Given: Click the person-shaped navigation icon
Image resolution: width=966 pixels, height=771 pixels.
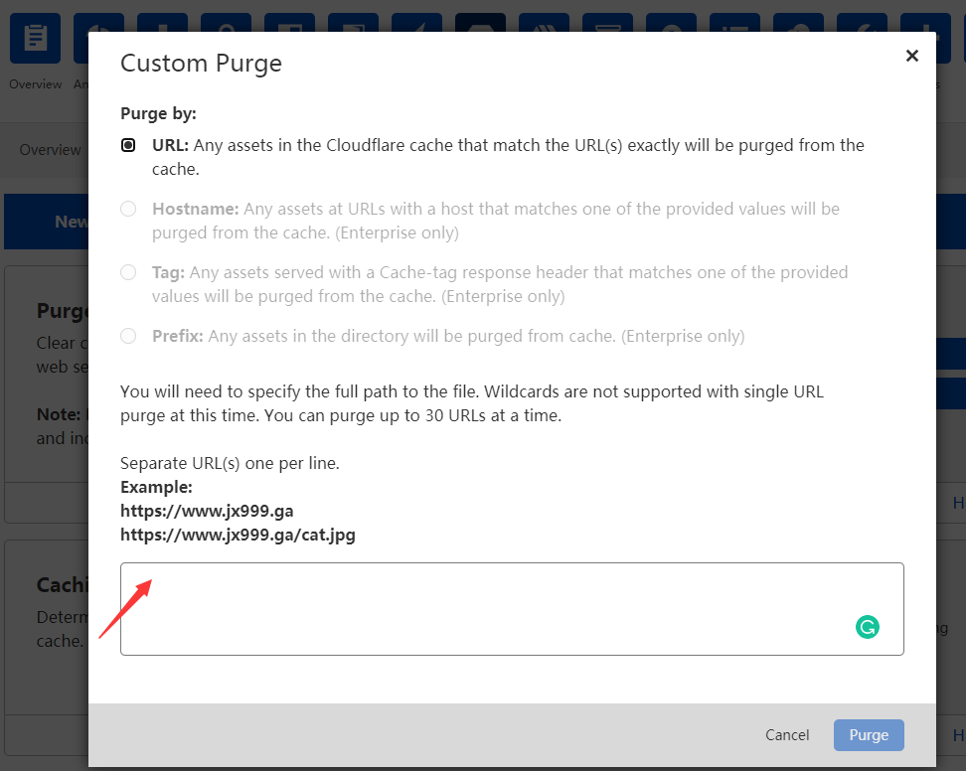Looking at the screenshot, I should 671,25.
